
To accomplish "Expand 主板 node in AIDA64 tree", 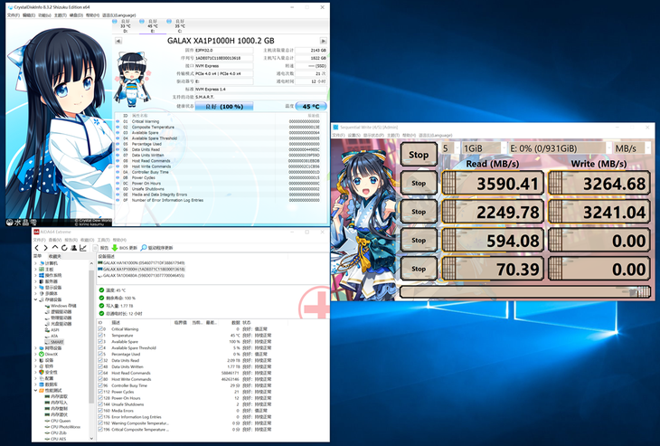I will click(35, 269).
